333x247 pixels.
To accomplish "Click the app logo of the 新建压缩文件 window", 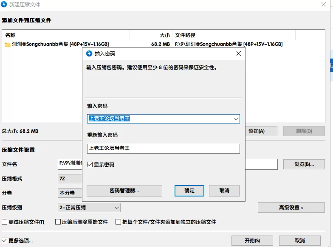I will point(3,4).
